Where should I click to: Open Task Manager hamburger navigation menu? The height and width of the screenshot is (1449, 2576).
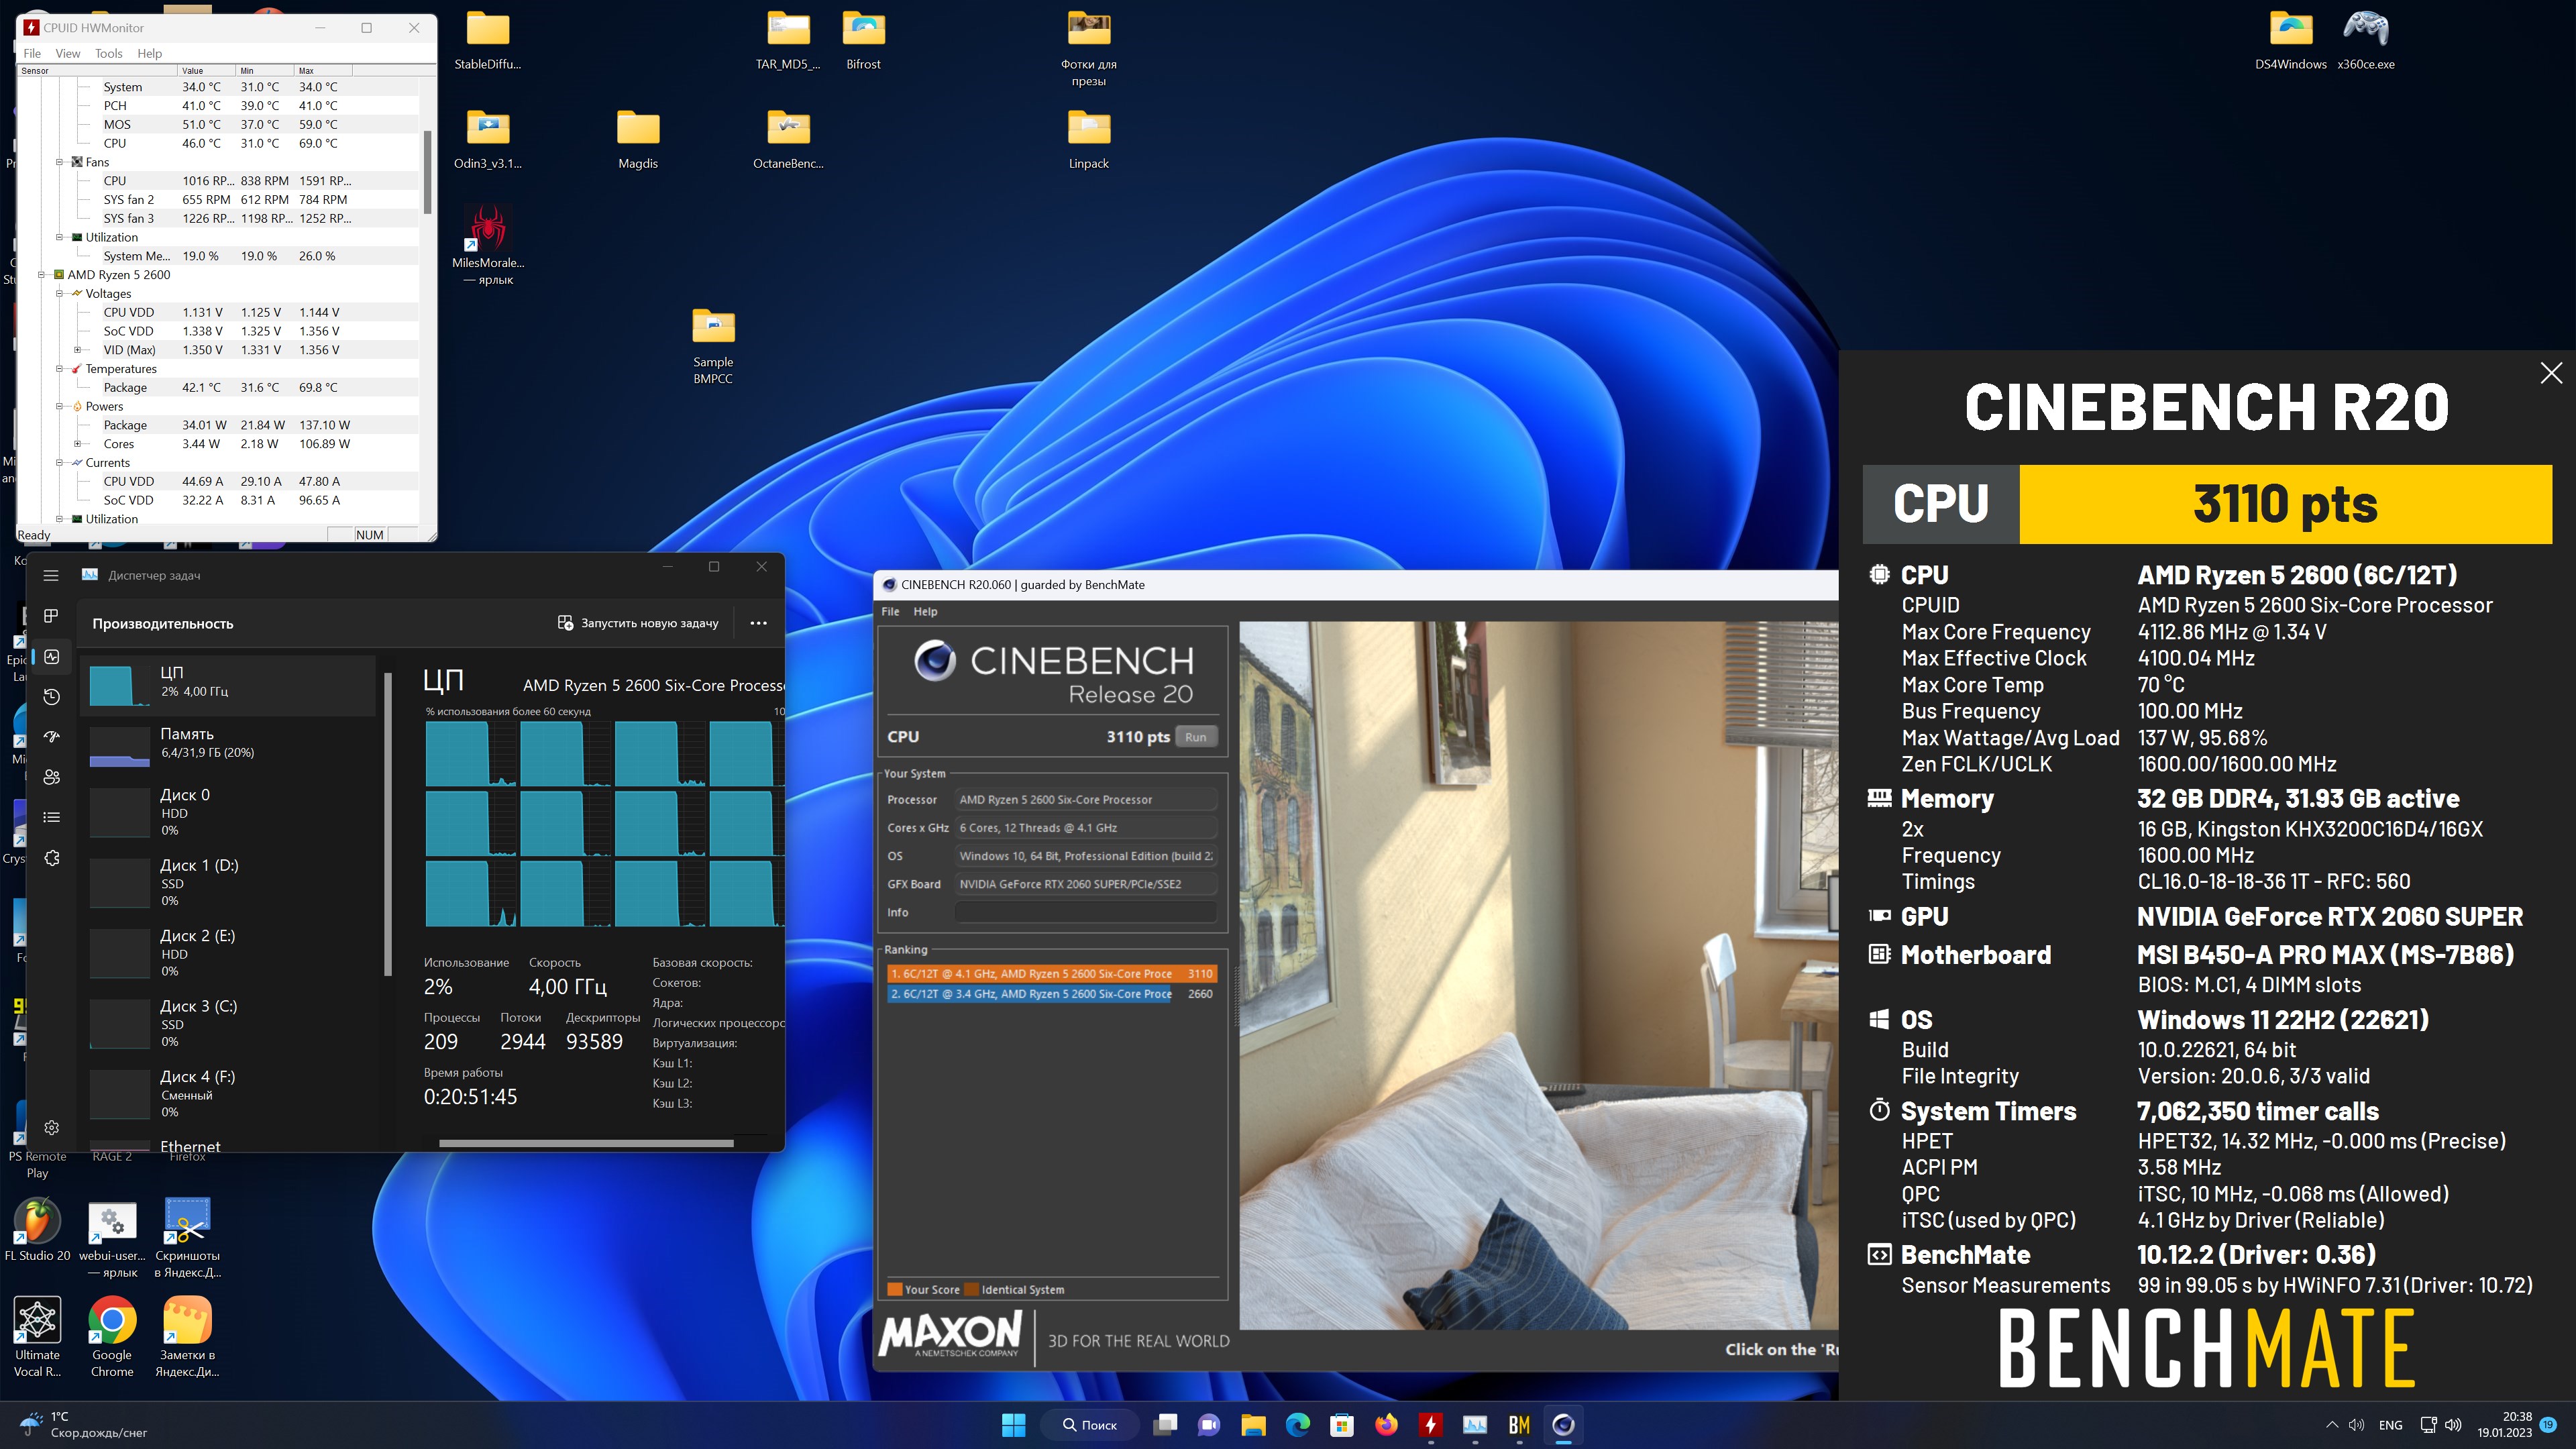coord(51,575)
